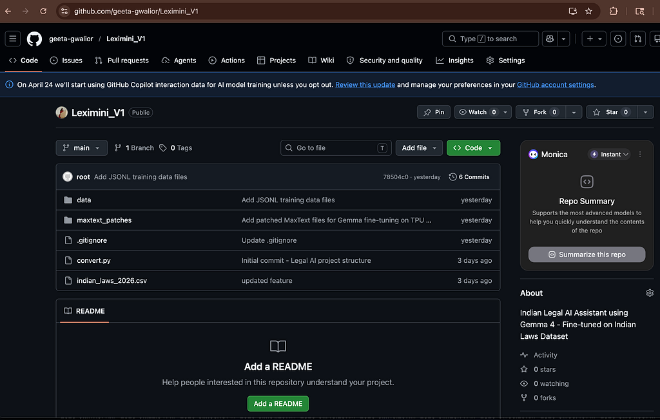Open the browser extensions puzzle icon

coord(614,12)
